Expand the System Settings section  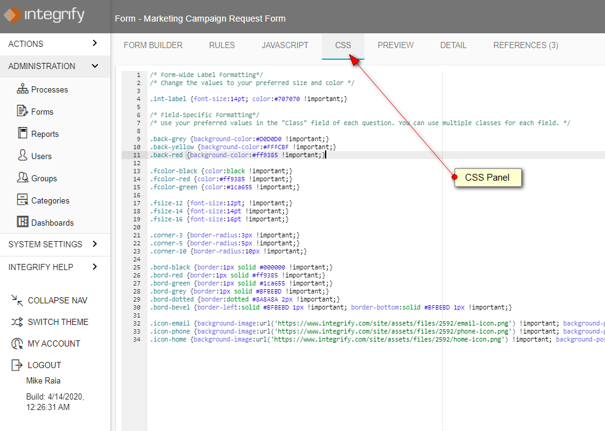pos(94,244)
